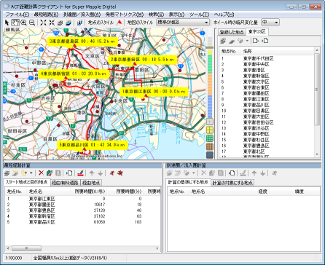325x265 pixels.
Task: Open the 発着マトリクス(M) menu
Action: [x=125, y=15]
